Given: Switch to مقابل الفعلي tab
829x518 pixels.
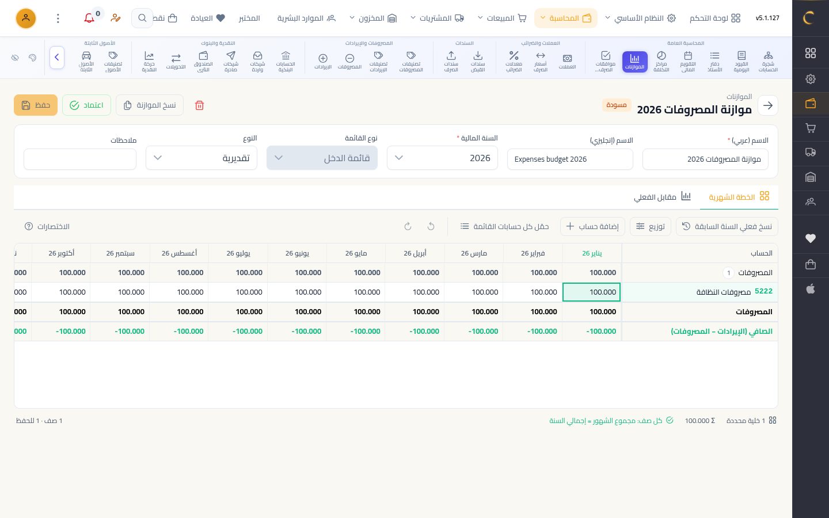Looking at the screenshot, I should pyautogui.click(x=662, y=197).
